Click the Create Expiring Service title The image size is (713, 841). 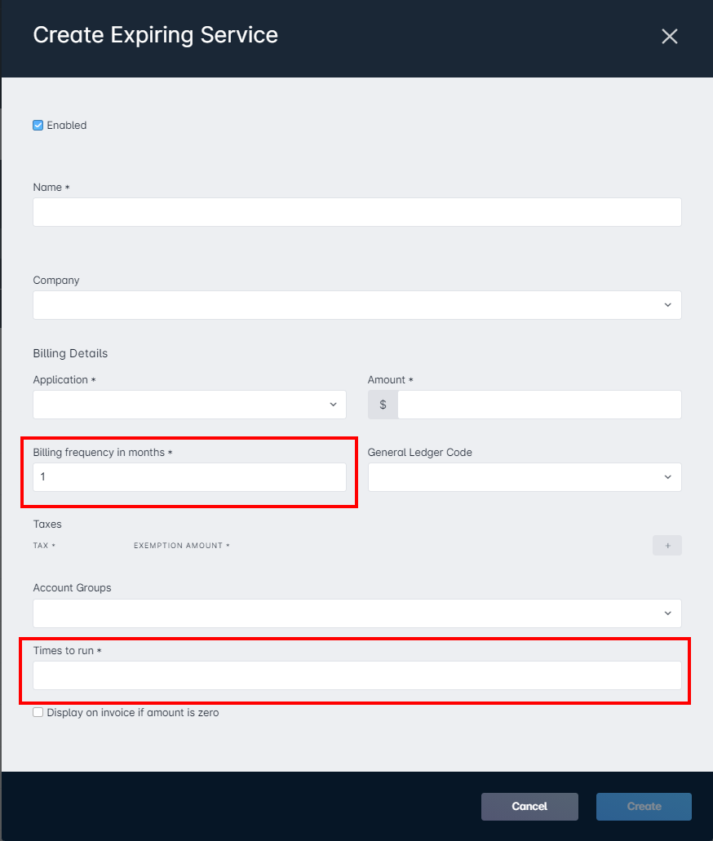156,35
